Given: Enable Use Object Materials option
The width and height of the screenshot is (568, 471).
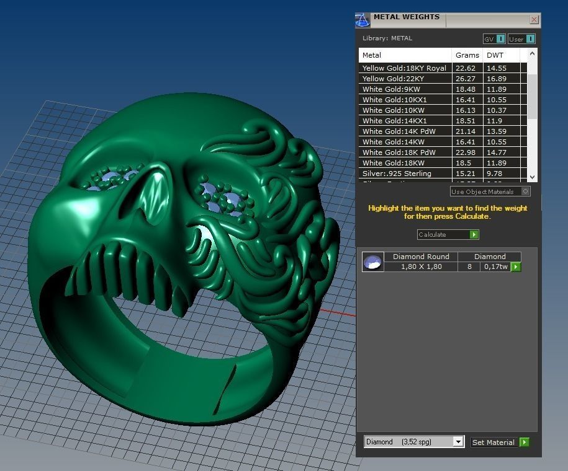Looking at the screenshot, I should point(490,191).
